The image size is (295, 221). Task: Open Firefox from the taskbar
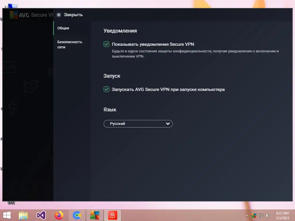point(59,215)
